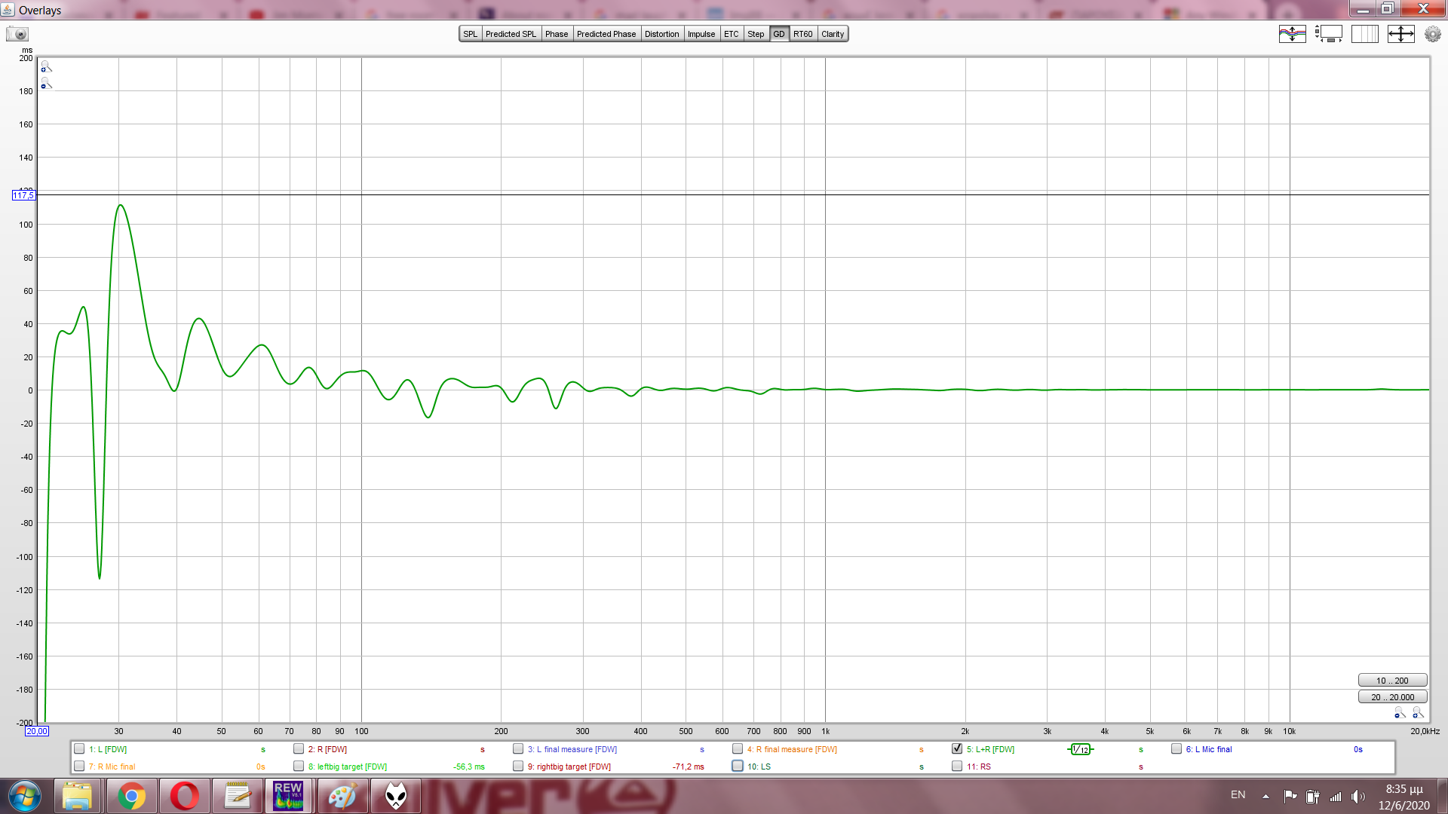1448x814 pixels.
Task: Click the 117,5 cursor value label
Action: tap(23, 195)
